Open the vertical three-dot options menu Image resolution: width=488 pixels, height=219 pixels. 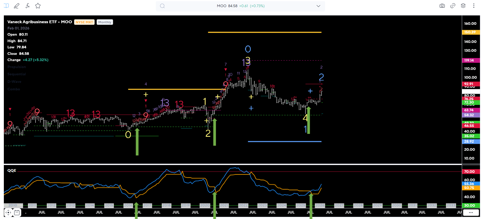click(x=474, y=6)
